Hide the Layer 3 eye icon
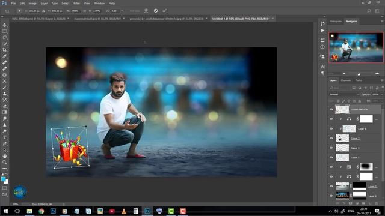 point(331,157)
